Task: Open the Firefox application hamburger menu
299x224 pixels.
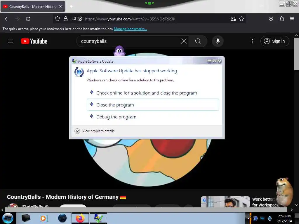Action: coord(292,19)
